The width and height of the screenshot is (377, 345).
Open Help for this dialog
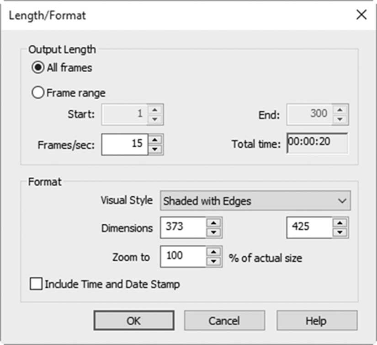(317, 321)
